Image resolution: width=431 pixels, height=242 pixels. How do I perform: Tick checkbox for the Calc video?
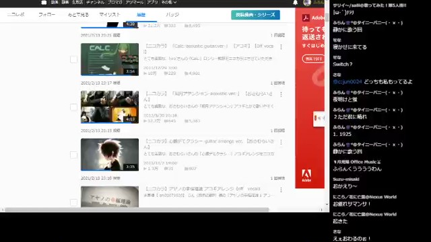point(73,60)
